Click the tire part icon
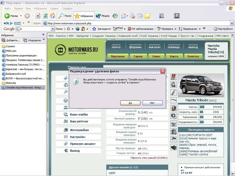 (x=174, y=85)
